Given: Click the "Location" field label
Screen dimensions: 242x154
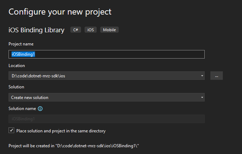Looking at the screenshot, I should coord(17,66).
